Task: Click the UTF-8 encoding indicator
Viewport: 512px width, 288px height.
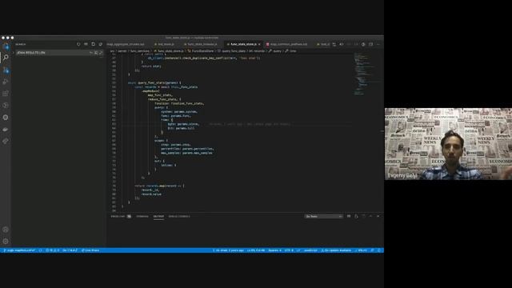Action: pyautogui.click(x=289, y=250)
